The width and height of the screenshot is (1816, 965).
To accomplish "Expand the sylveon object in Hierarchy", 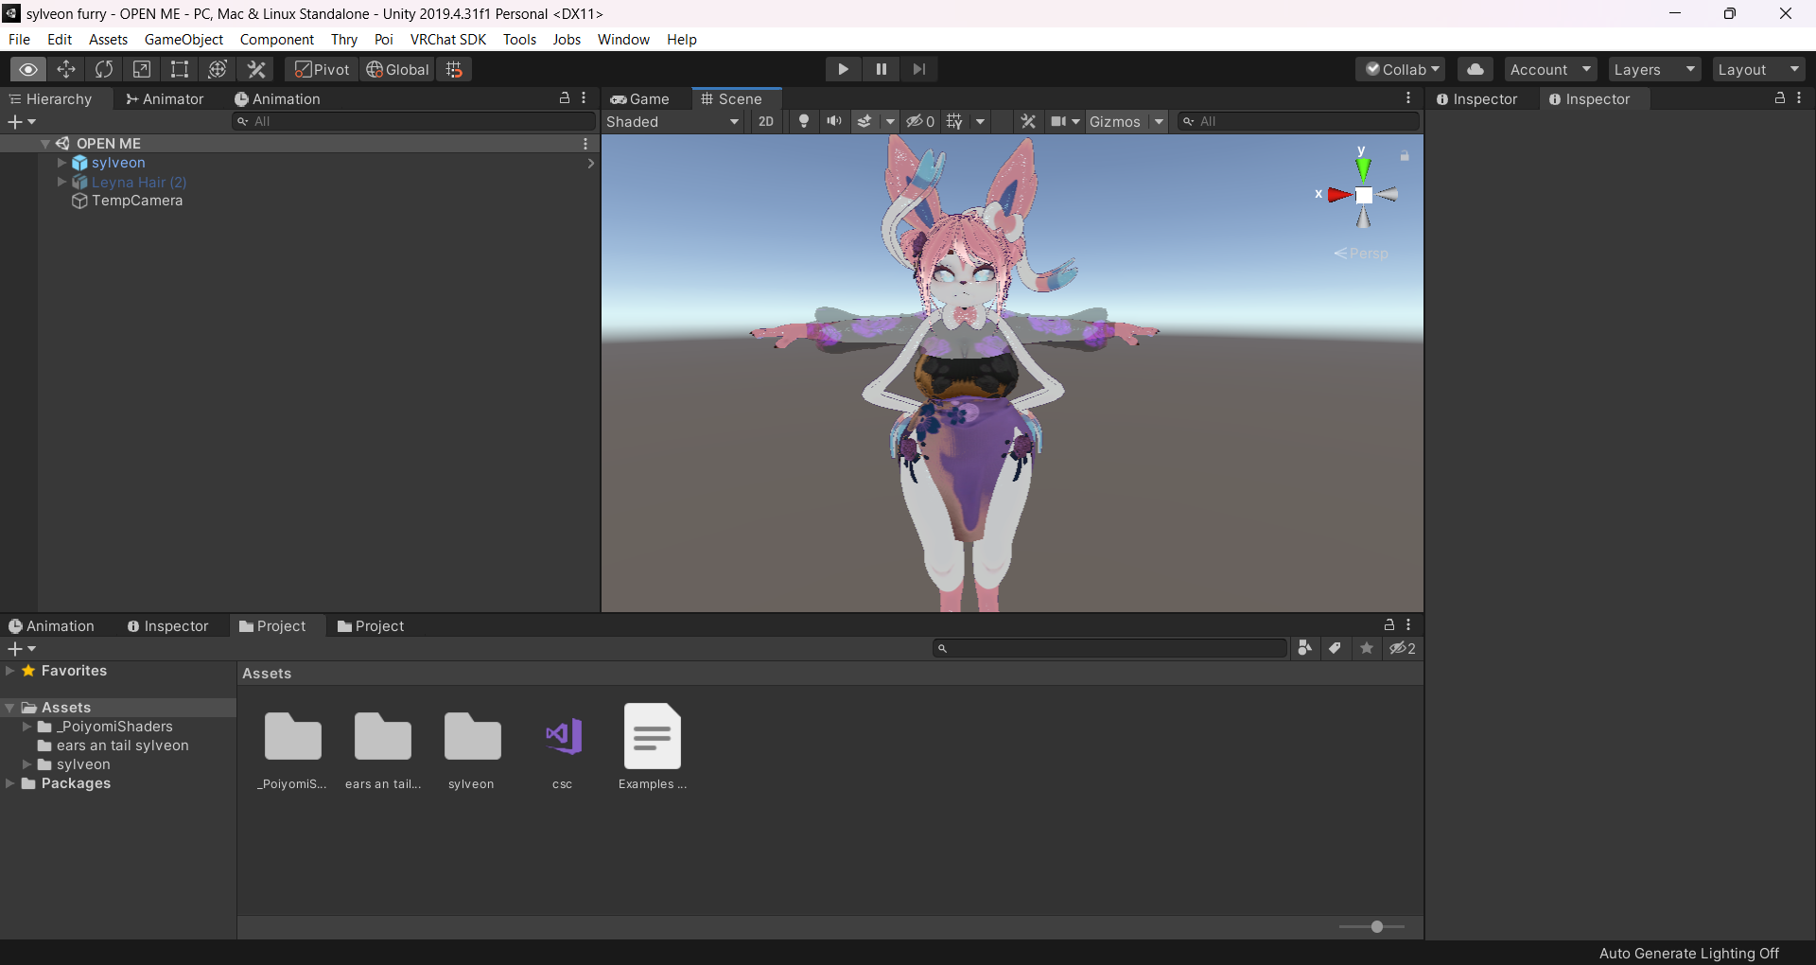I will (x=61, y=163).
